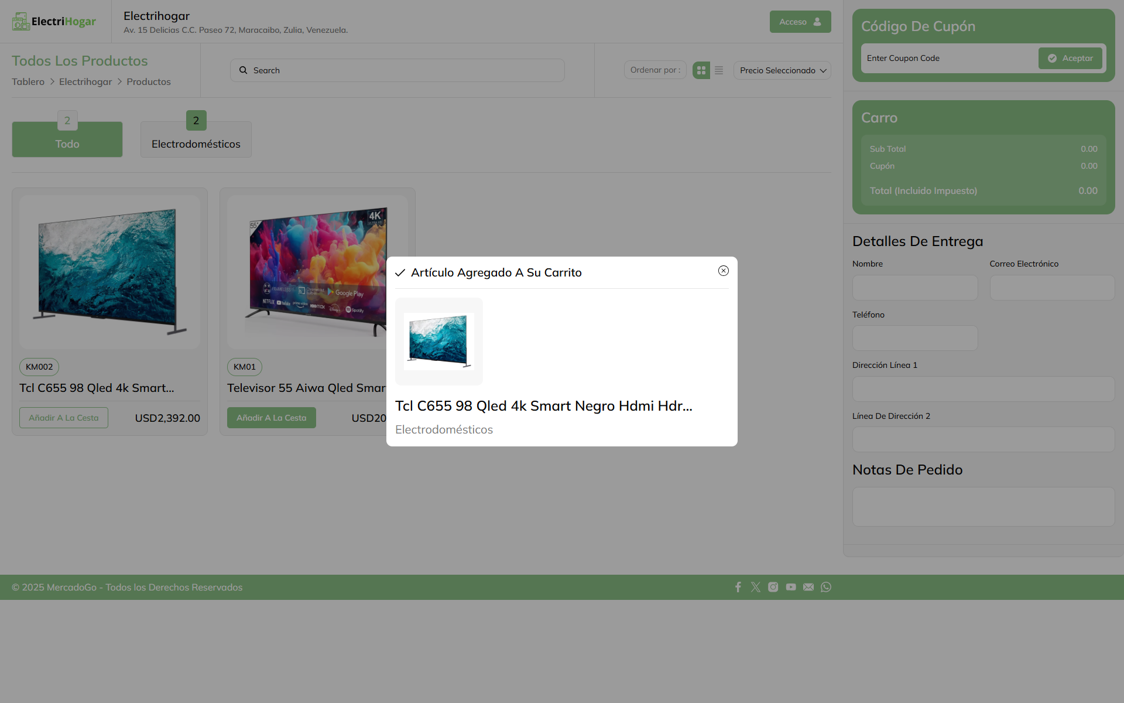Select the Todo category tab
This screenshot has height=703, width=1124.
[67, 139]
